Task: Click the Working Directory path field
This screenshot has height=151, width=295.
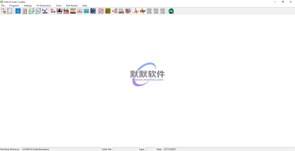Action: 61,149
